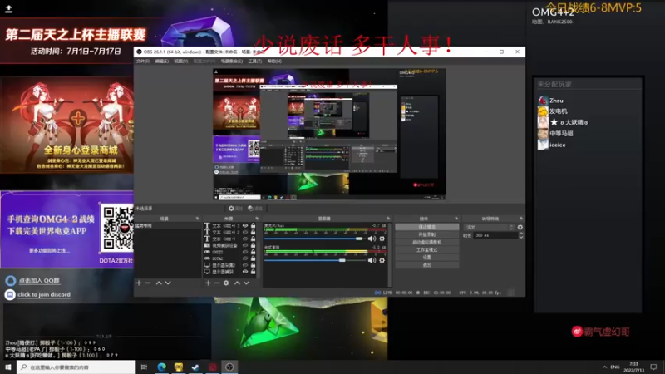Screen dimensions: 665x374
Task: Add a new source with the Sources panel plus icon
Action: (208, 283)
